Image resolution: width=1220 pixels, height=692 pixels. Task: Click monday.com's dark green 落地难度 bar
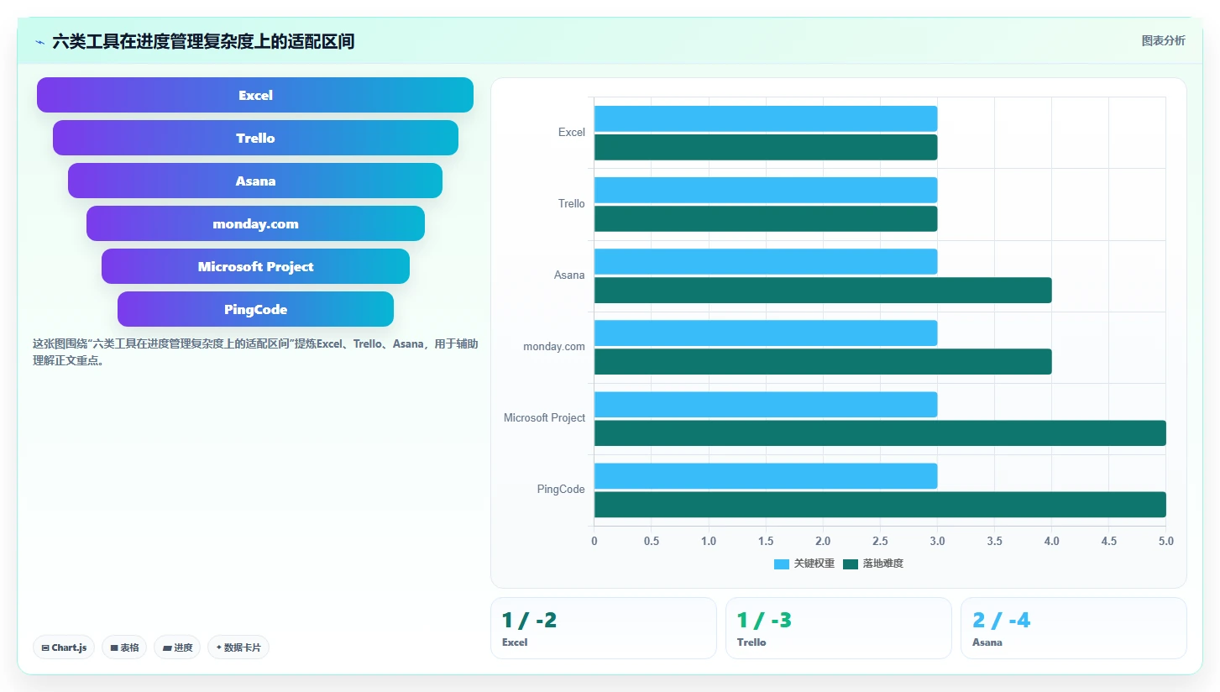823,361
